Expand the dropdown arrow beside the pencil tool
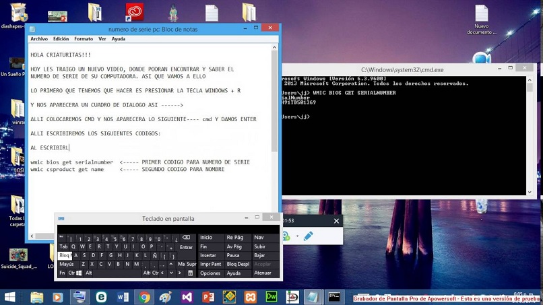 (298, 236)
